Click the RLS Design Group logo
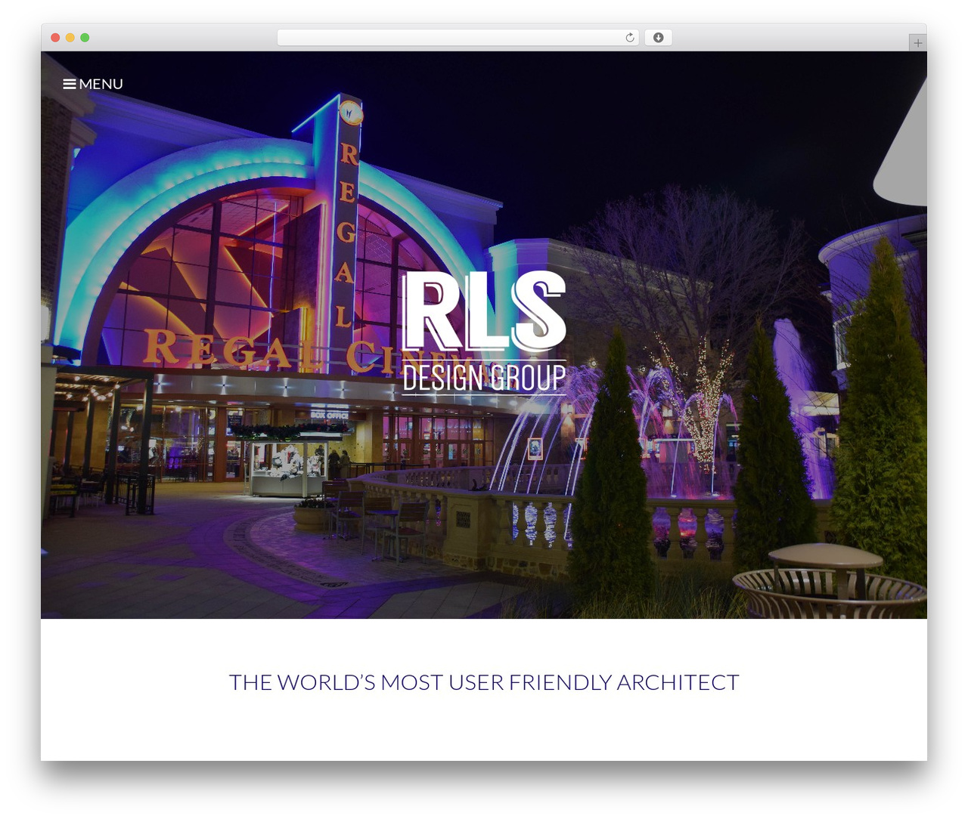The image size is (968, 819). point(484,332)
